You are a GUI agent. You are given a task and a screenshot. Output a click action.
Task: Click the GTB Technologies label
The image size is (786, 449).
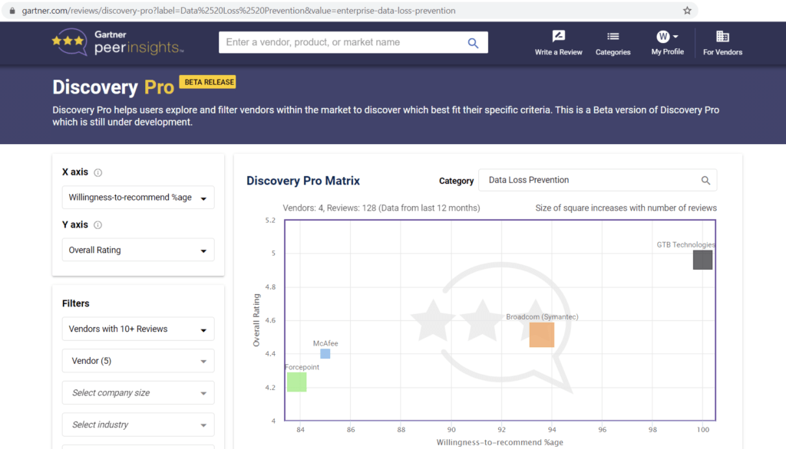(685, 244)
